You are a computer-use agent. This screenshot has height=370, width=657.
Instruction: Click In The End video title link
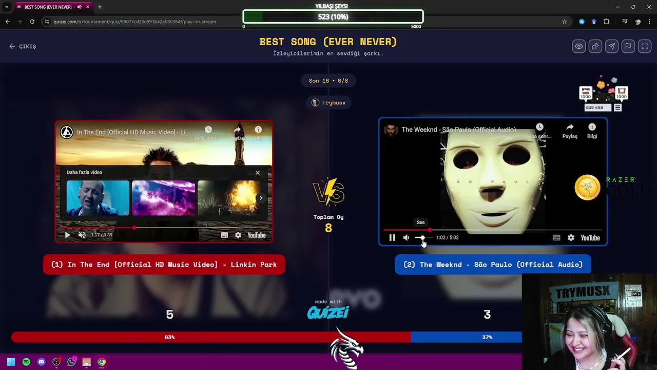[x=132, y=132]
